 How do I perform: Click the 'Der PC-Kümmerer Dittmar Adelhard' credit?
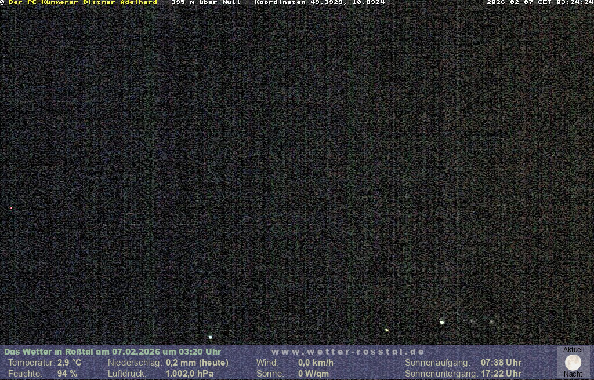[82, 2]
